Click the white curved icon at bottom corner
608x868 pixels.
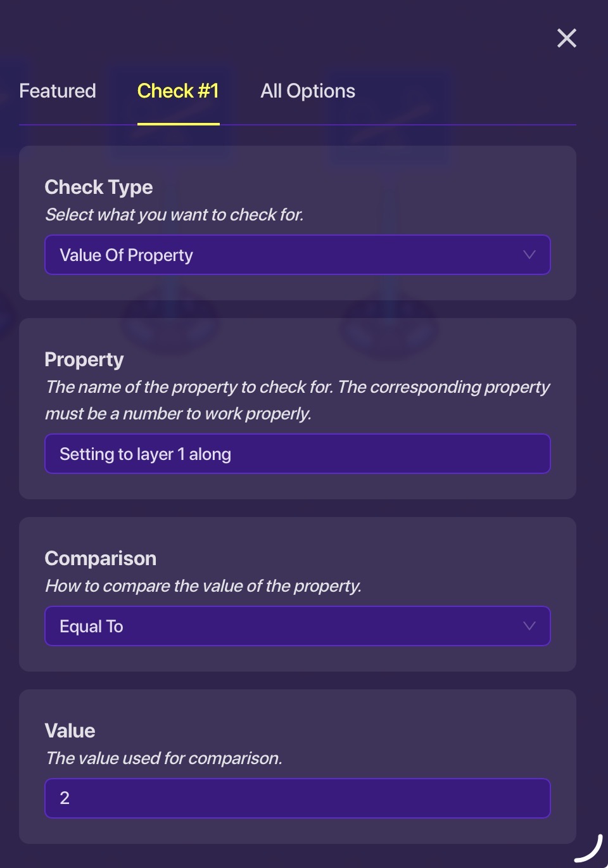tap(589, 850)
